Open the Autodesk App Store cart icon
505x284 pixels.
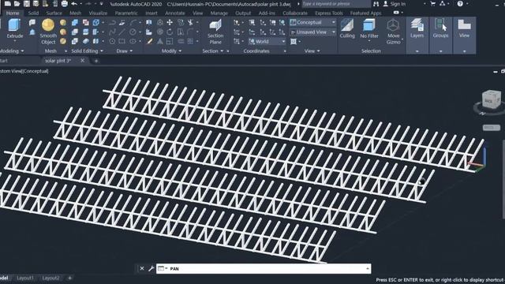pos(433,4)
